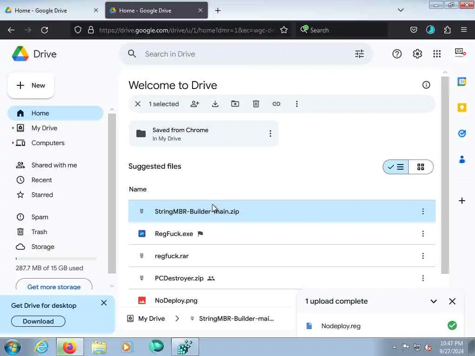Open a new Firefox tab
This screenshot has width=475, height=356.
click(x=218, y=10)
